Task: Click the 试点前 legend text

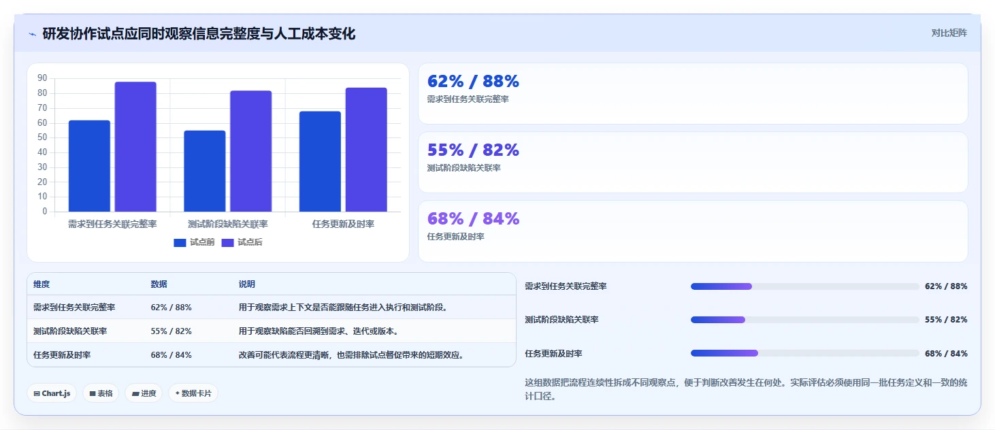Action: [x=202, y=243]
